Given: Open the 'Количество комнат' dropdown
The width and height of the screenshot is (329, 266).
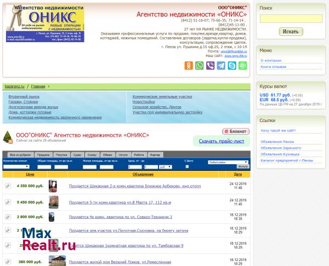Looking at the screenshot, I should pos(16,167).
